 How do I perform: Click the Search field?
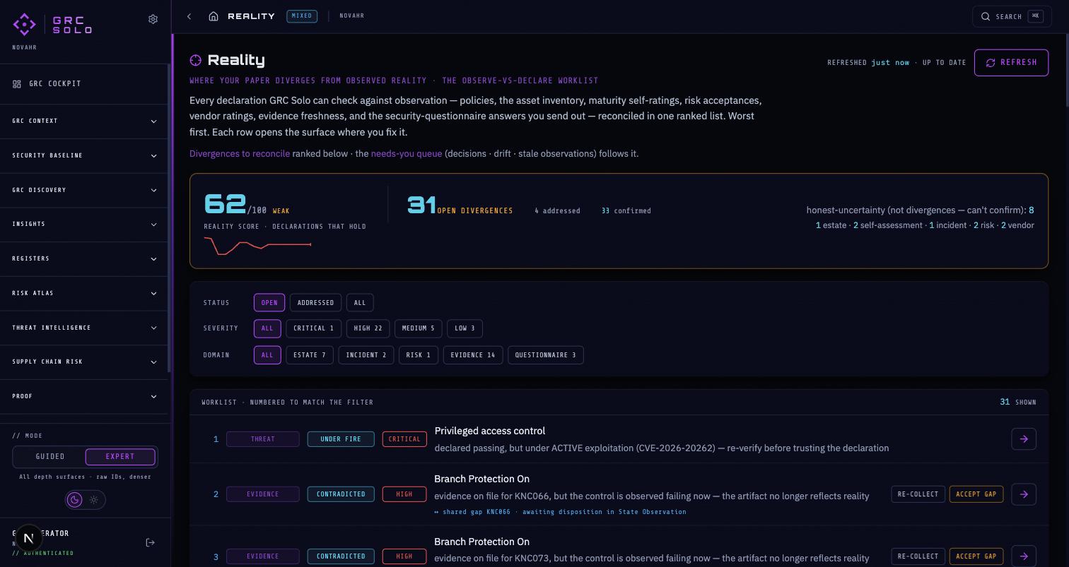[1012, 16]
